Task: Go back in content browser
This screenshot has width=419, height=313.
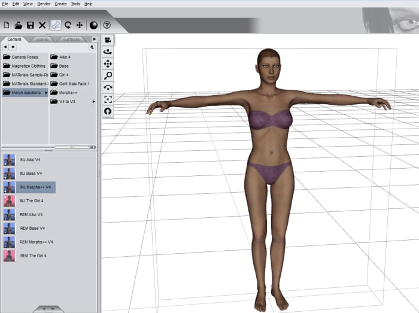Action: 5,47
